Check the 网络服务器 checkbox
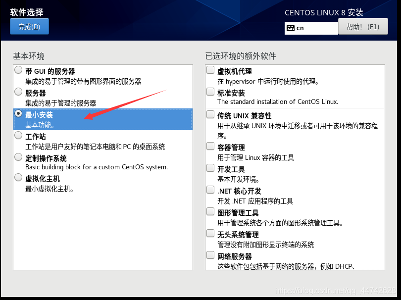This screenshot has width=401, height=300. point(210,255)
